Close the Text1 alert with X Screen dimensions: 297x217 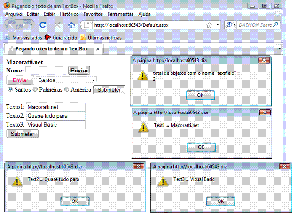265,113
